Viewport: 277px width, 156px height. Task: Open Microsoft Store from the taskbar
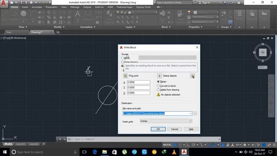coord(114,152)
